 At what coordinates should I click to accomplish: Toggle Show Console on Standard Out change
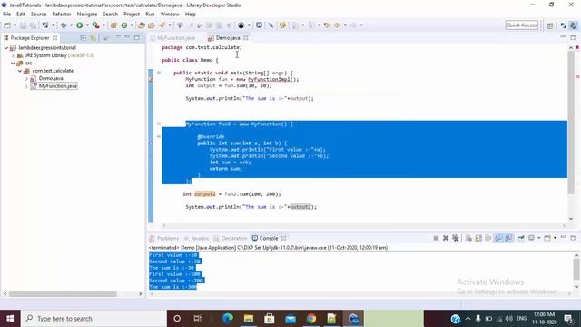pos(498,238)
